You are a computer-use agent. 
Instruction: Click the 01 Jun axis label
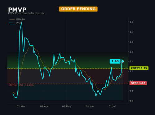coord(90,106)
